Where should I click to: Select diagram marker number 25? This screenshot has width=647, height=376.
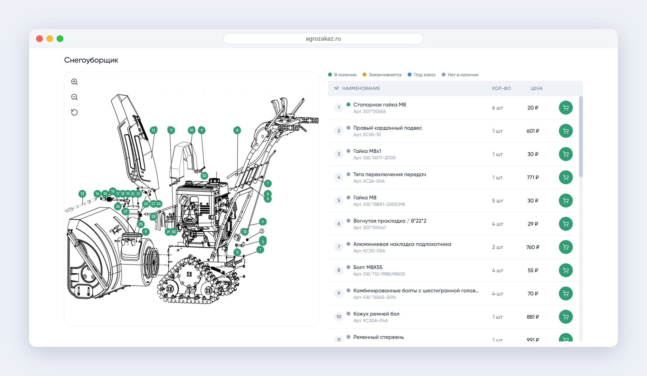[x=141, y=224]
